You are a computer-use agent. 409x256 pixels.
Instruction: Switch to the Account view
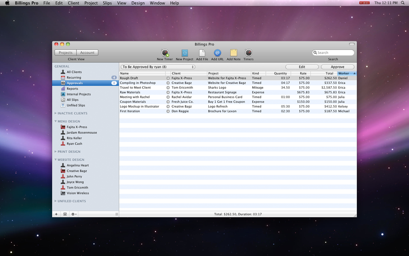pyautogui.click(x=87, y=53)
